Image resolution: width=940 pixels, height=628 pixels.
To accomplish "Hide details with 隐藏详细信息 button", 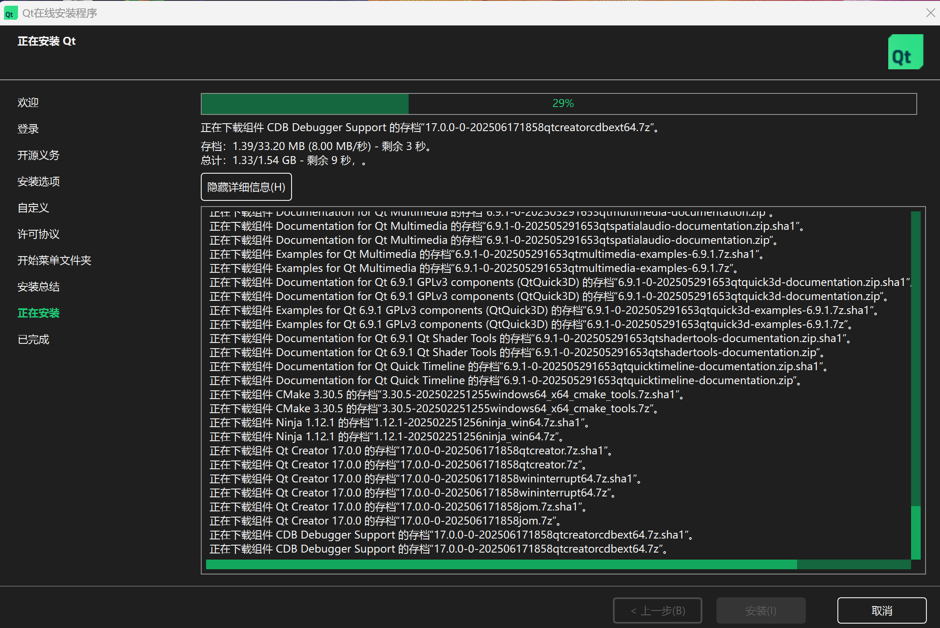I will [246, 187].
